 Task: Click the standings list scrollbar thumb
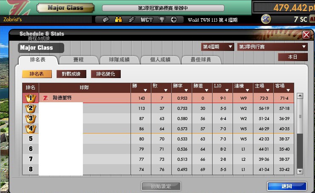300,116
